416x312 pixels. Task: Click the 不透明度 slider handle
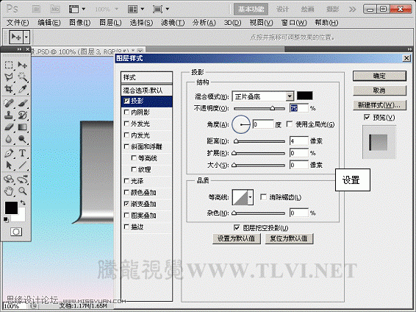(273, 108)
